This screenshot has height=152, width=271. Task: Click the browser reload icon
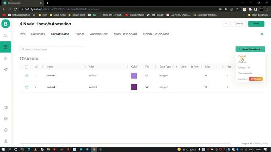coord(15,9)
